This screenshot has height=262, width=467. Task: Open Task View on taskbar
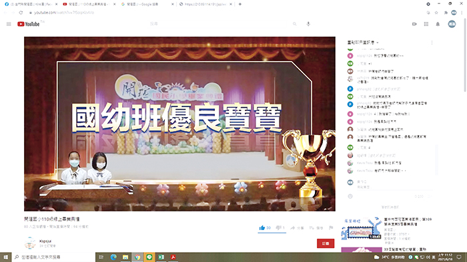101,257
